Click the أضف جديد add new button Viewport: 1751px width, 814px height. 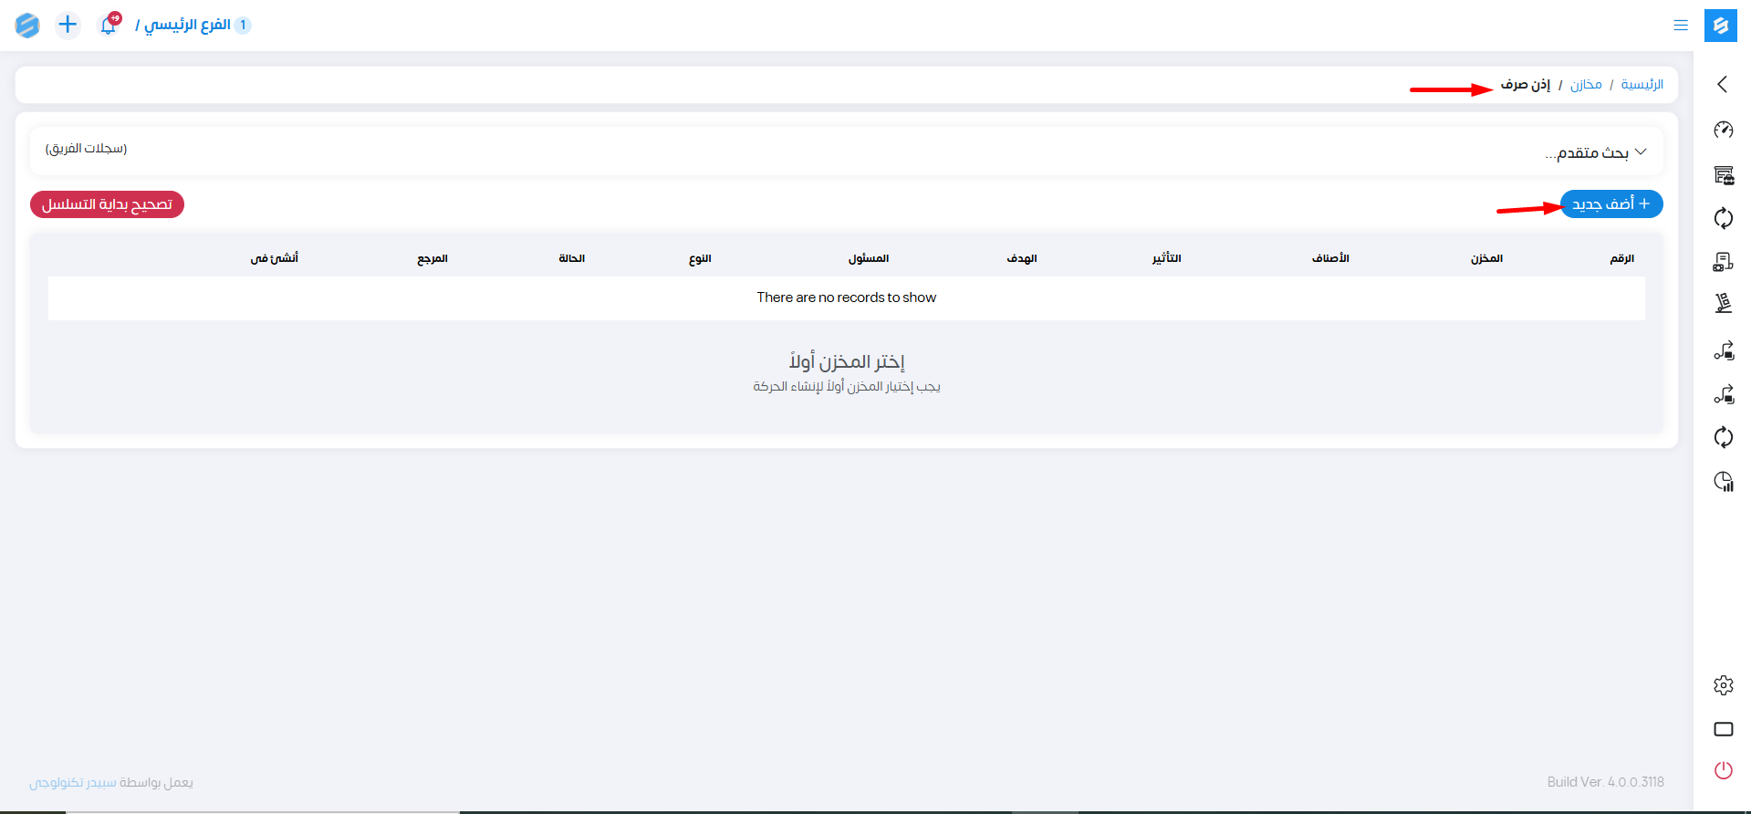point(1610,203)
